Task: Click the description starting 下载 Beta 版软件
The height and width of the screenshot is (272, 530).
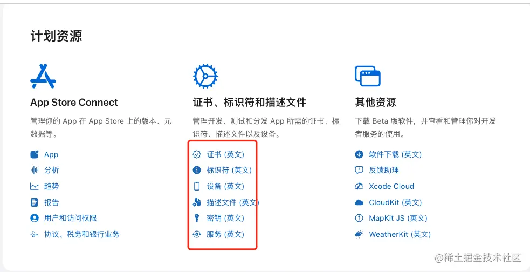Action: pos(425,127)
